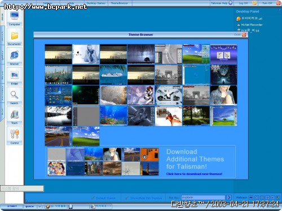282x211 pixels.
Task: Click the Turn Off power button
Action: pos(278,3)
